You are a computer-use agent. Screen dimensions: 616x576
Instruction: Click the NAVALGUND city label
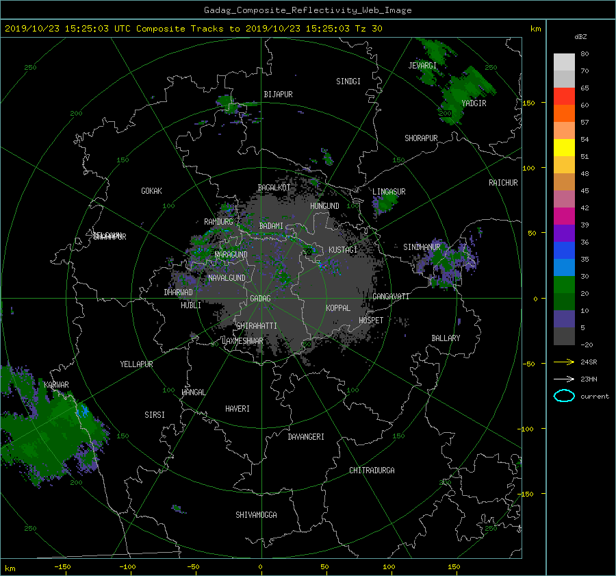click(x=227, y=278)
